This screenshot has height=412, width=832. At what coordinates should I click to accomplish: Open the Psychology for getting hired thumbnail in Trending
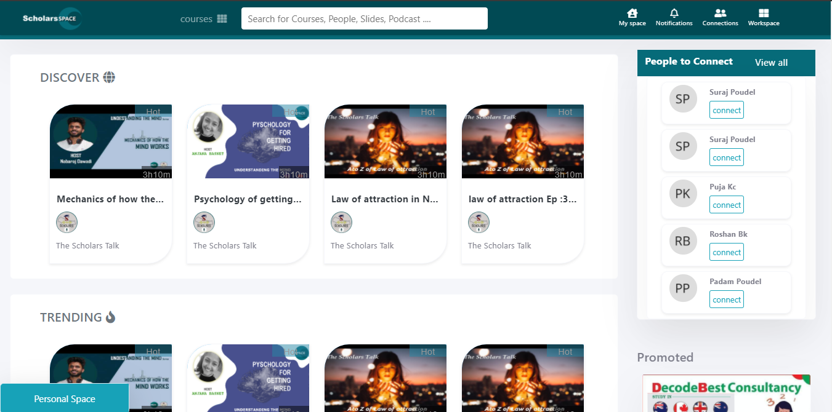pos(248,378)
